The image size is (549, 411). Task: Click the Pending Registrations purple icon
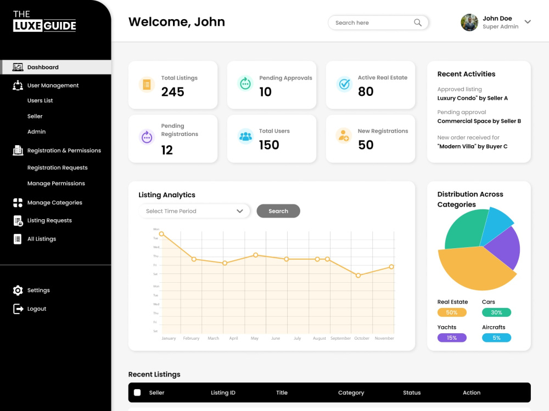(147, 137)
